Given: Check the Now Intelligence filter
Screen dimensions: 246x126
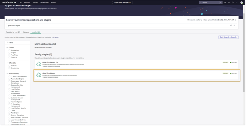Looking at the screenshot, I should (x=10, y=102).
